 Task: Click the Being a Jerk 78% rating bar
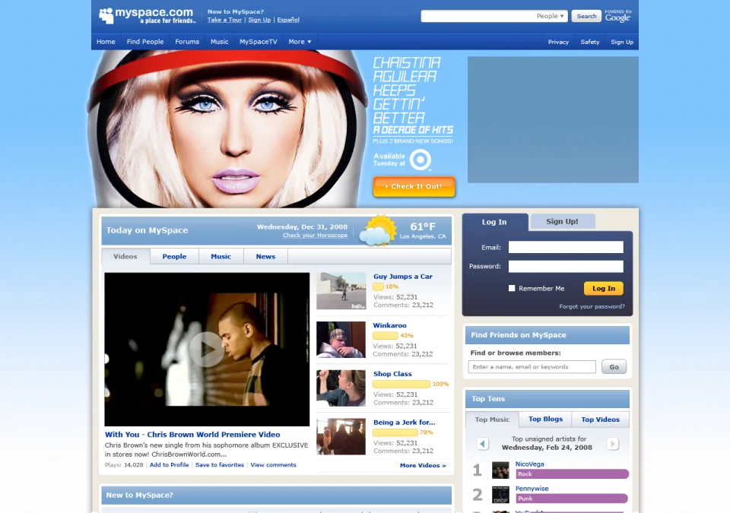(395, 432)
